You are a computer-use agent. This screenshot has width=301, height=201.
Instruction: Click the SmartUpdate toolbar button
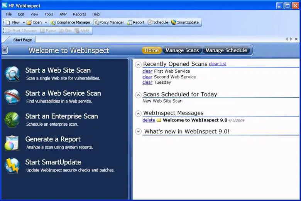click(185, 22)
